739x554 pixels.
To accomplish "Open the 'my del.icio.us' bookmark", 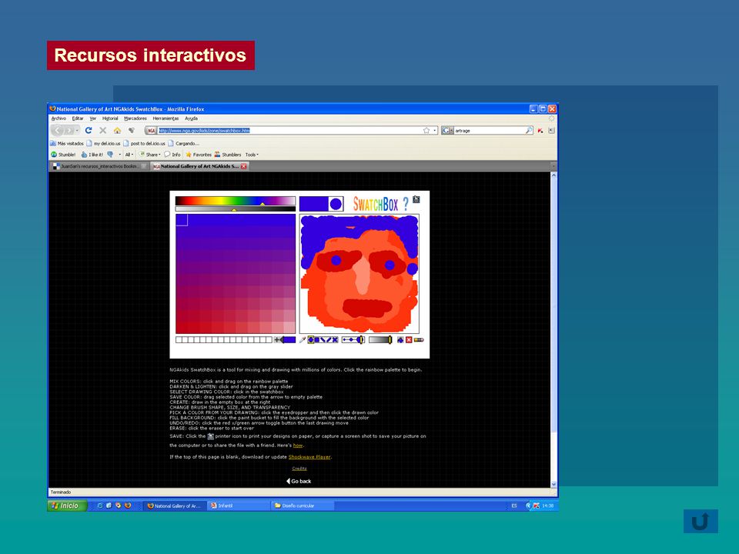I will pos(103,143).
